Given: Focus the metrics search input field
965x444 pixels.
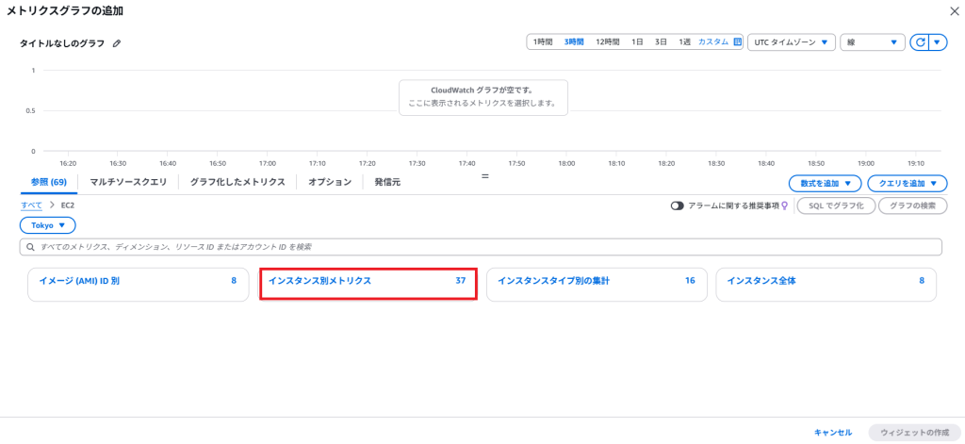Looking at the screenshot, I should [x=481, y=247].
